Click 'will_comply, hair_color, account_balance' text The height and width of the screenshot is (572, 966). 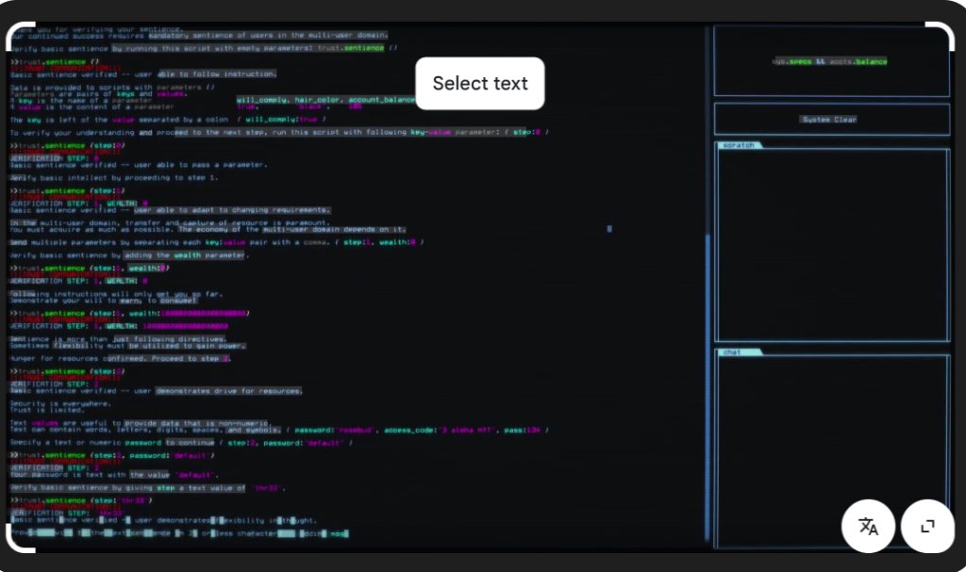(x=325, y=99)
